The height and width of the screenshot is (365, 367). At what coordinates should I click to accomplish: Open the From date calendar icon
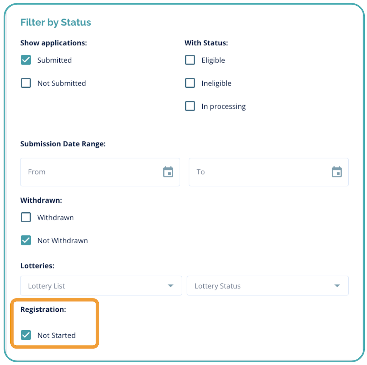click(x=168, y=172)
